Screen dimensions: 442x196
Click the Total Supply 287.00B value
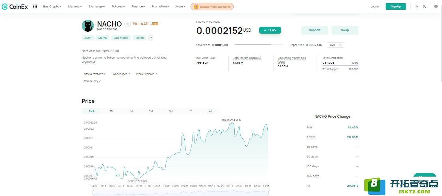353,69
